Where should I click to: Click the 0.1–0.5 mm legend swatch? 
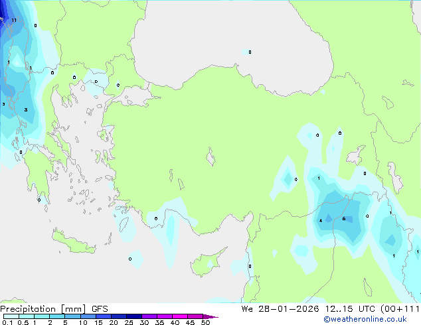point(11,316)
